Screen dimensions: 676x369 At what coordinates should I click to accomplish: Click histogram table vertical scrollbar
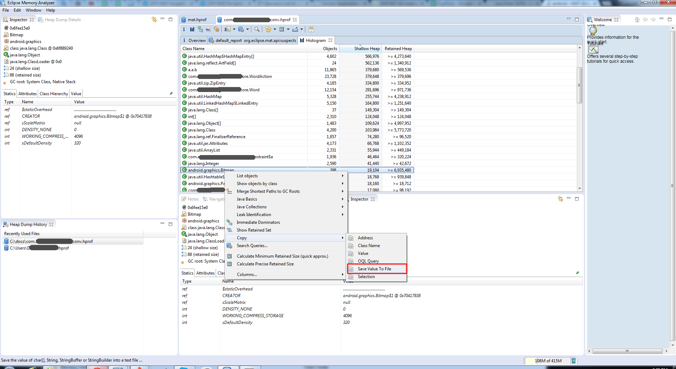(579, 85)
